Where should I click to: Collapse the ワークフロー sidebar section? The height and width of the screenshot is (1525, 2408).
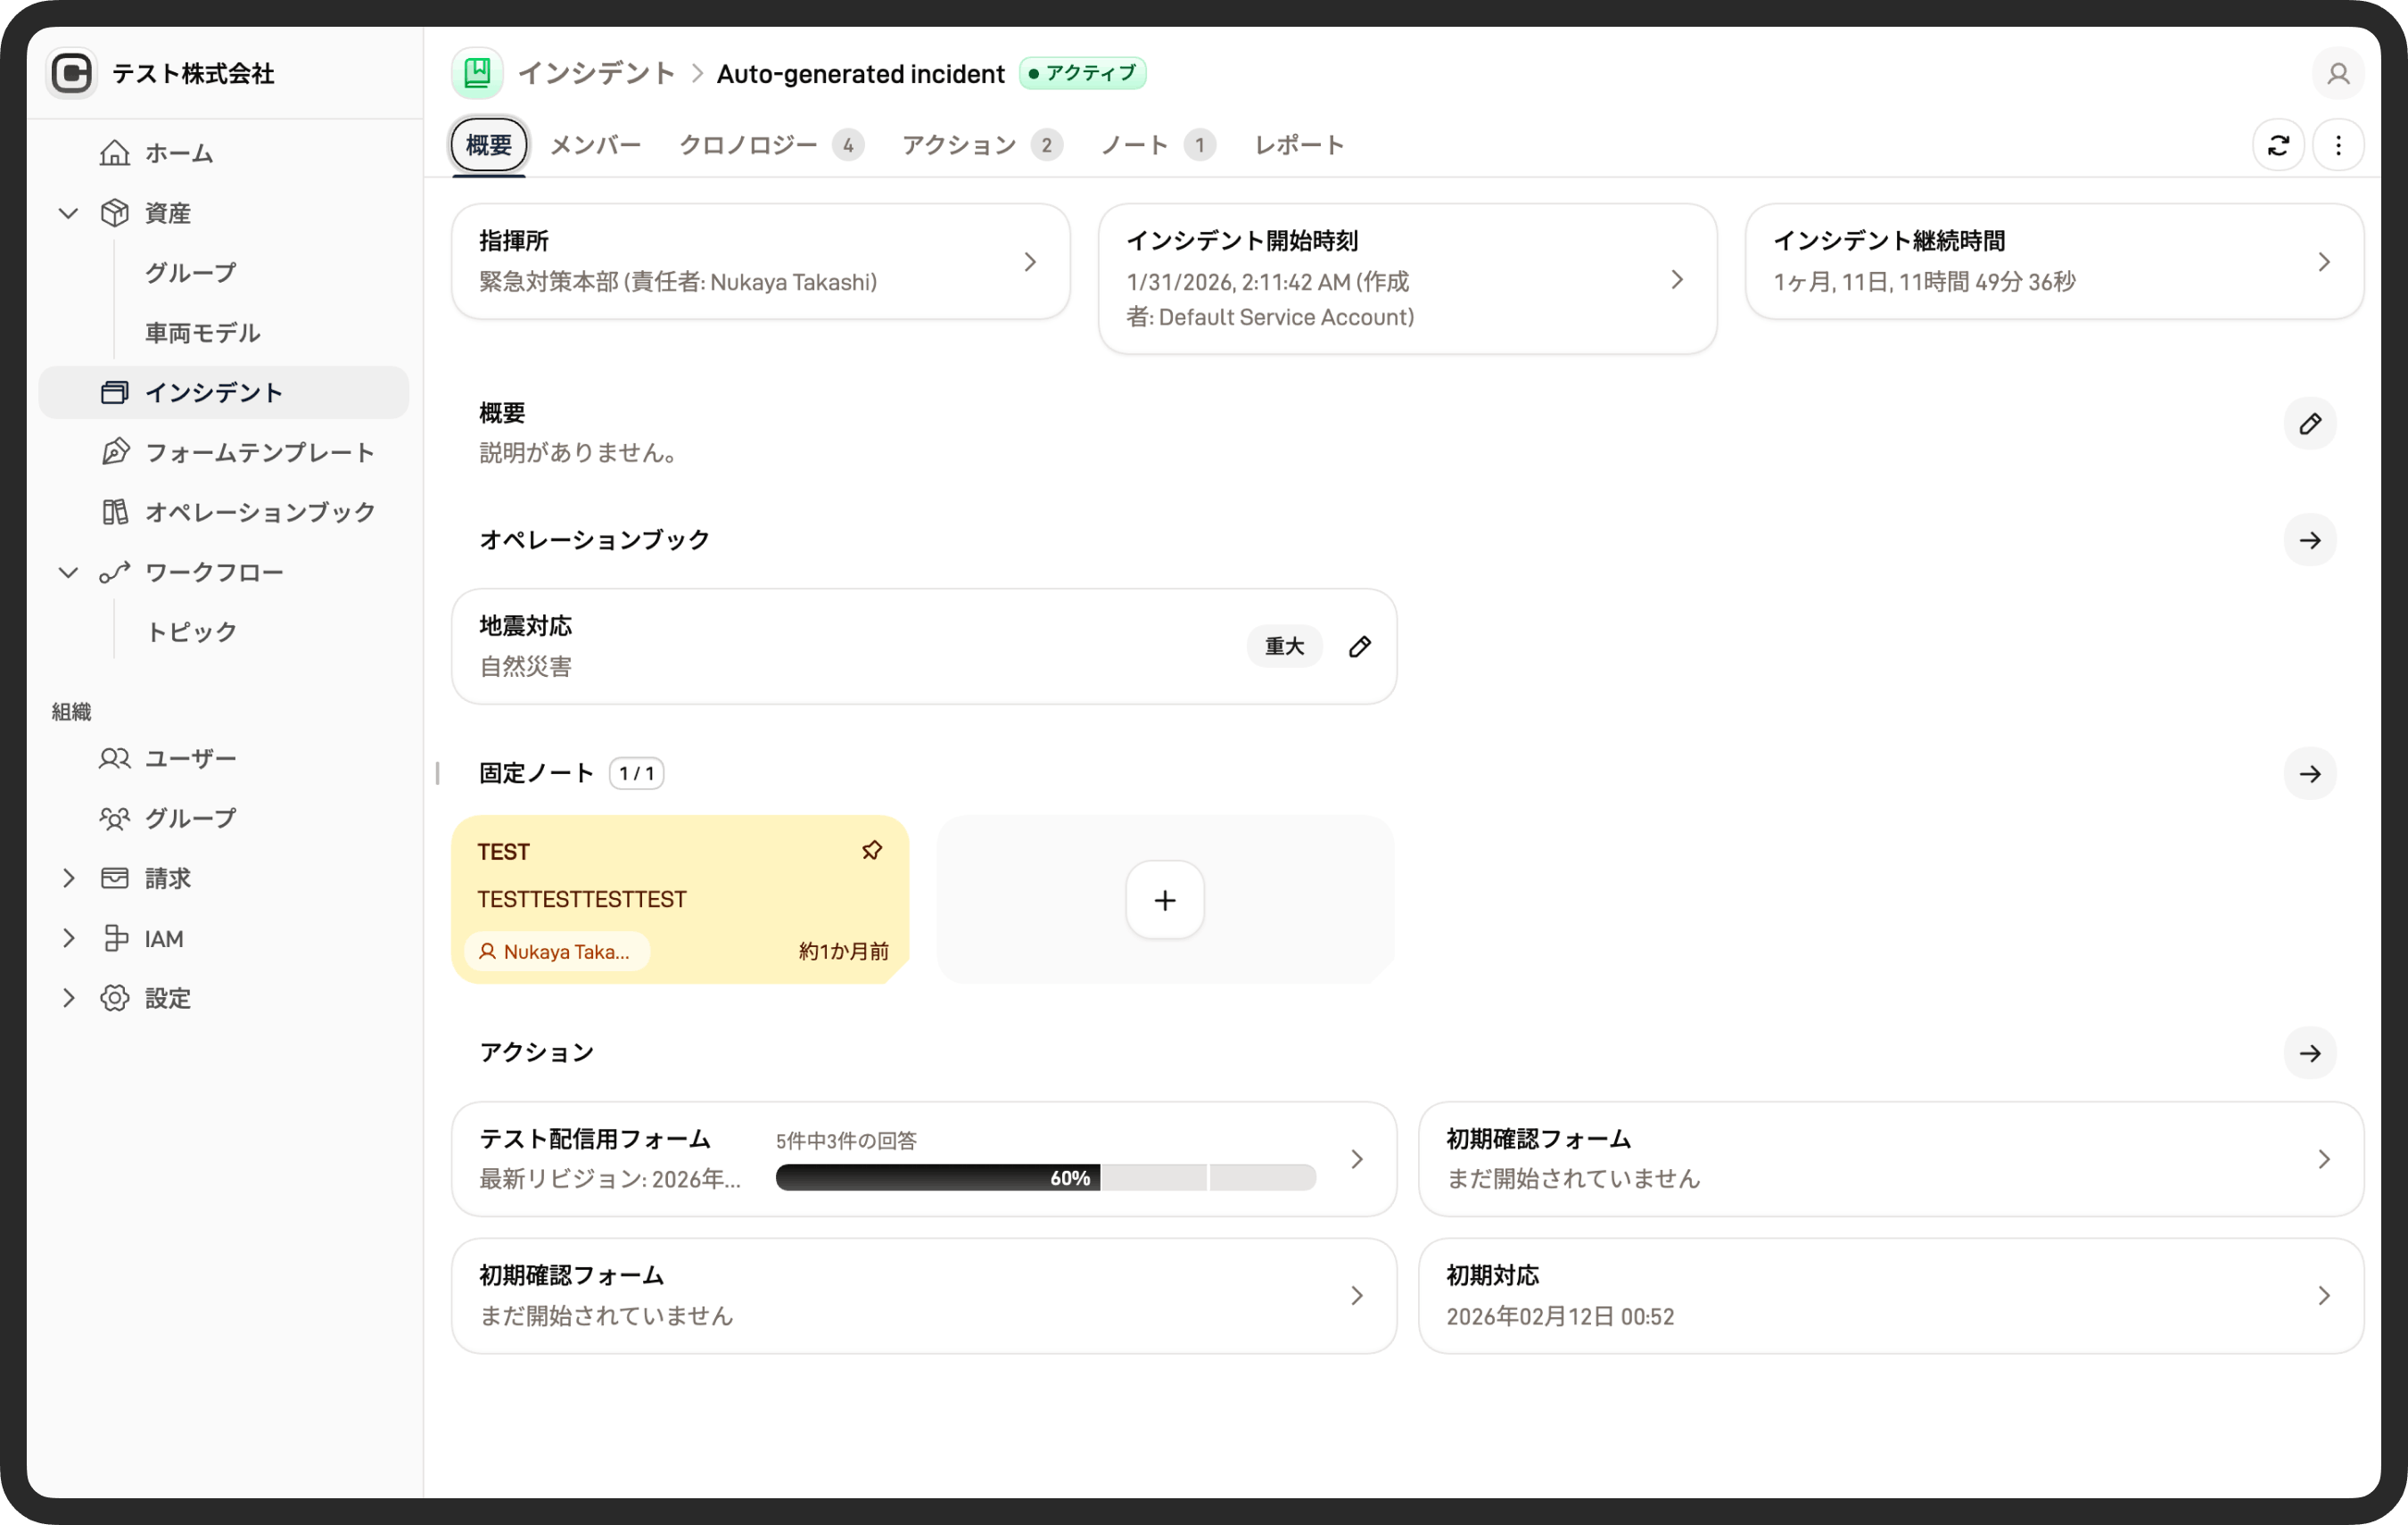tap(68, 572)
